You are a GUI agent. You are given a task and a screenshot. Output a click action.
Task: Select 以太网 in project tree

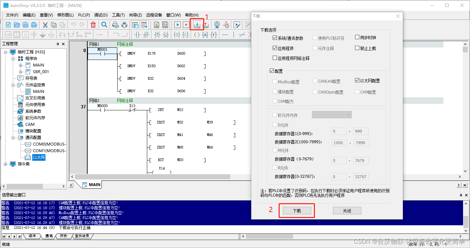(x=39, y=157)
